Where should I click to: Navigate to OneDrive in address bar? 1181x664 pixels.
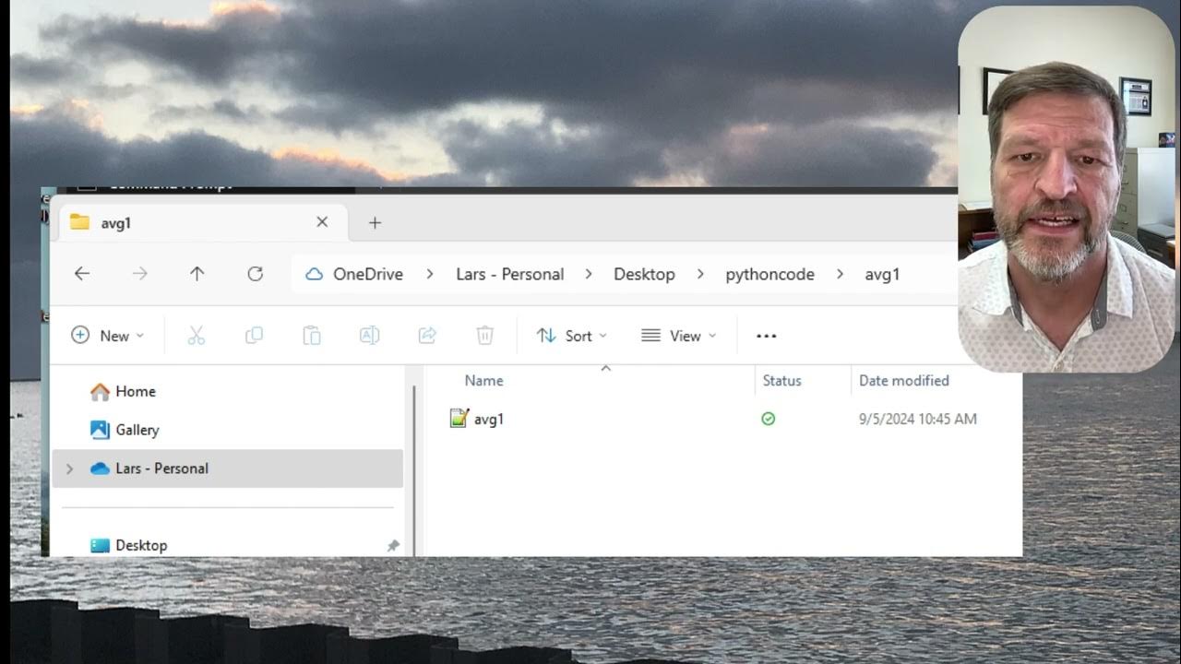(368, 274)
